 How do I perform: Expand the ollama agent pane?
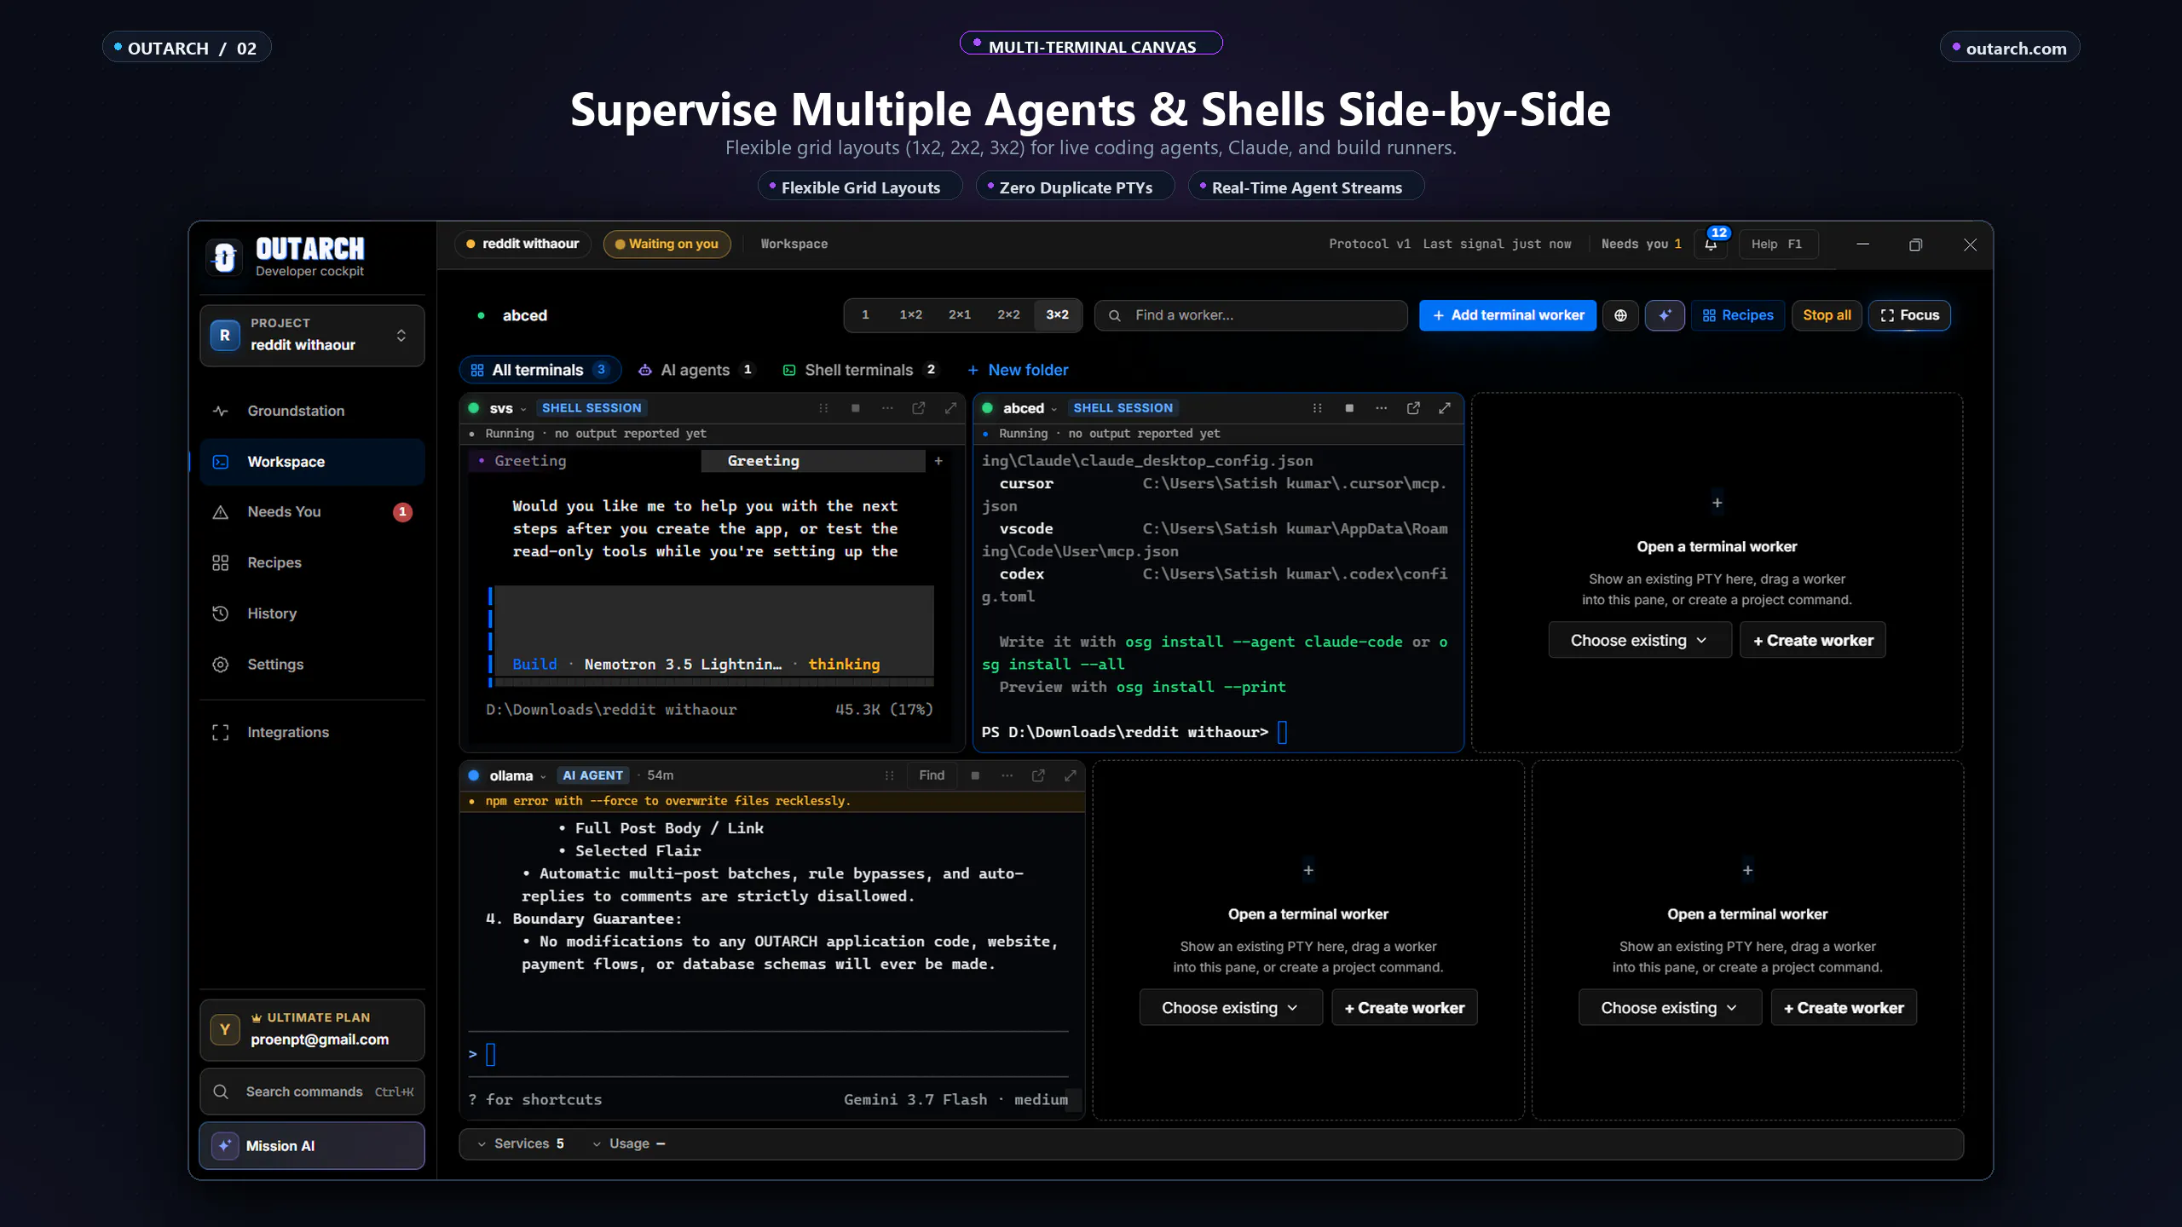(1071, 775)
